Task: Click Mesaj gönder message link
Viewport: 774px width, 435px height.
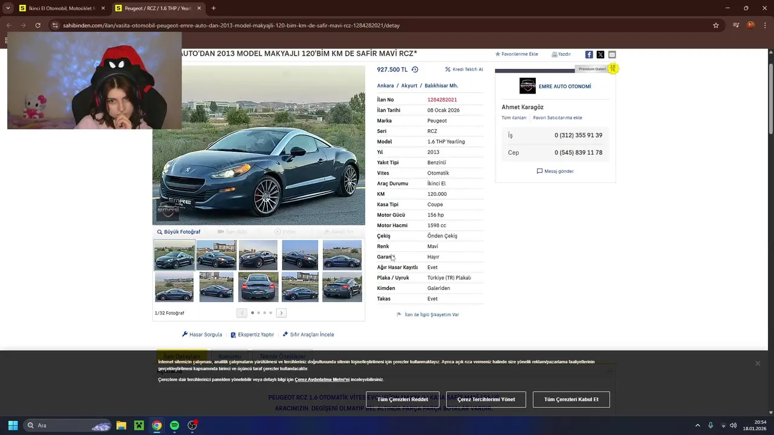Action: tap(555, 172)
